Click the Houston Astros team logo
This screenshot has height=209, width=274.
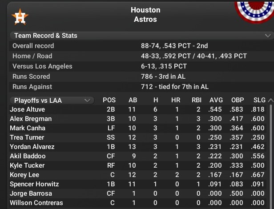(x=20, y=16)
